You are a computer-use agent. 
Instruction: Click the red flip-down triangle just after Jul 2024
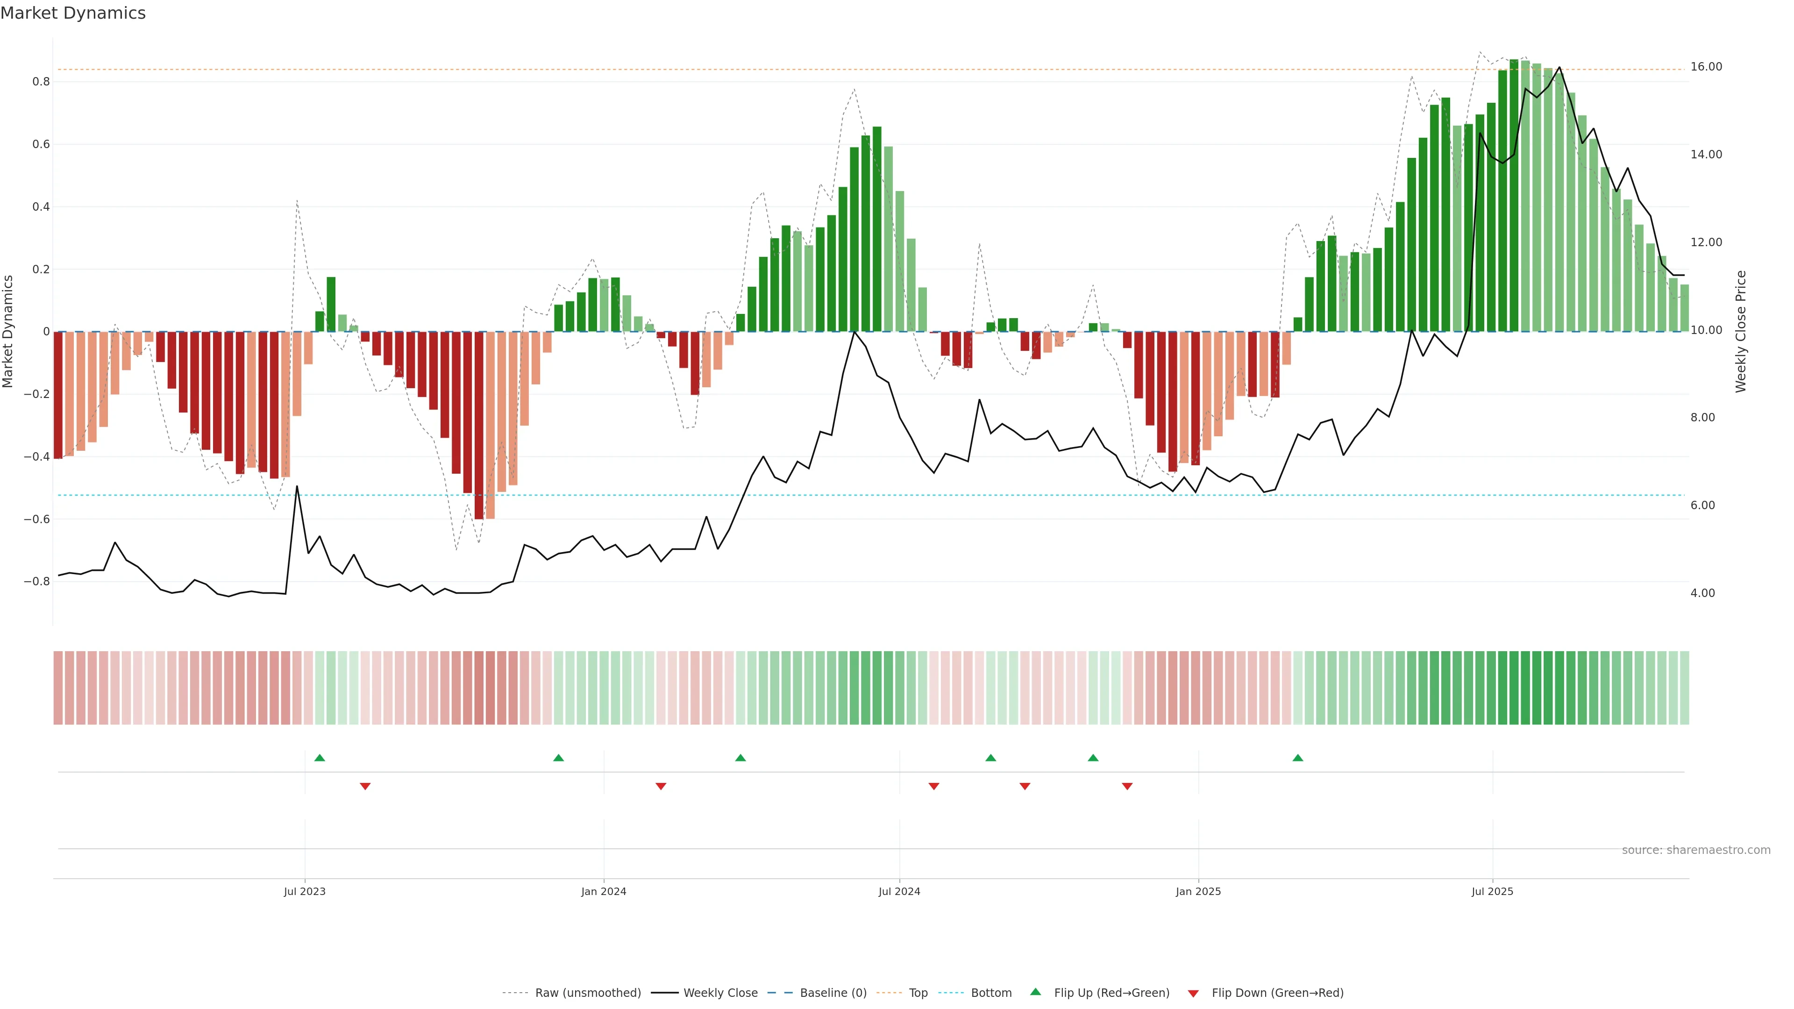934,786
